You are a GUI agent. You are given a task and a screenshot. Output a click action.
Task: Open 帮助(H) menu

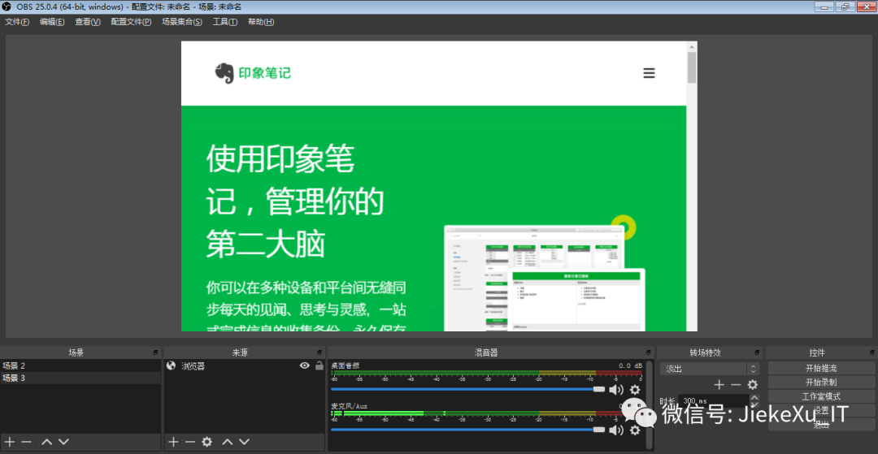point(261,22)
